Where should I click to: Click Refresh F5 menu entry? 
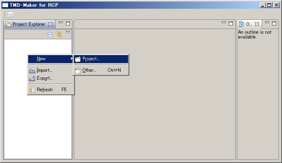click(x=51, y=90)
